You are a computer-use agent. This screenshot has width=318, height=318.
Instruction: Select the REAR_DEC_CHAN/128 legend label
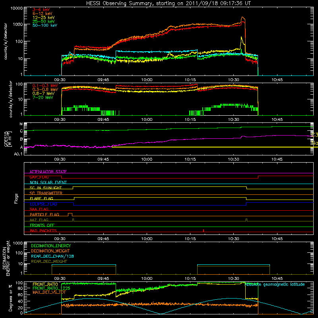tap(52, 256)
